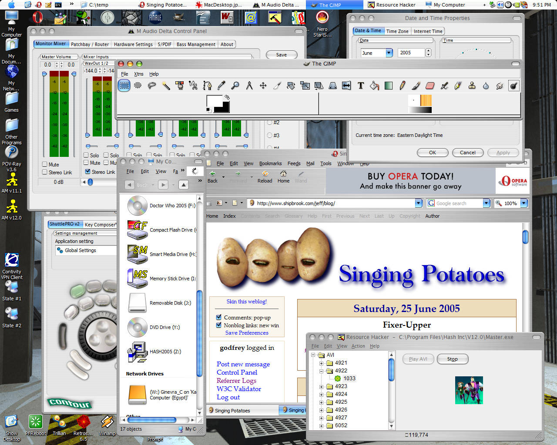Activate the Select by Color tool
This screenshot has height=445, width=557.
pyautogui.click(x=180, y=86)
